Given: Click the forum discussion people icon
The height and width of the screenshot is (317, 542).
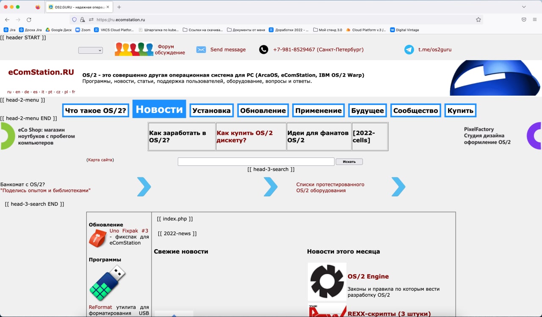Looking at the screenshot, I should (x=134, y=50).
